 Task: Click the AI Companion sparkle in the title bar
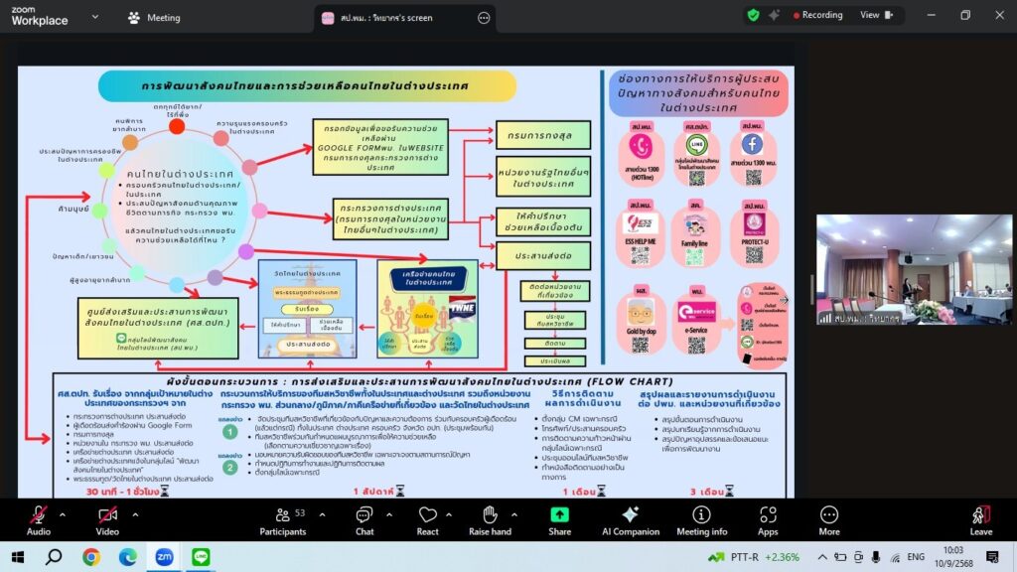point(774,15)
